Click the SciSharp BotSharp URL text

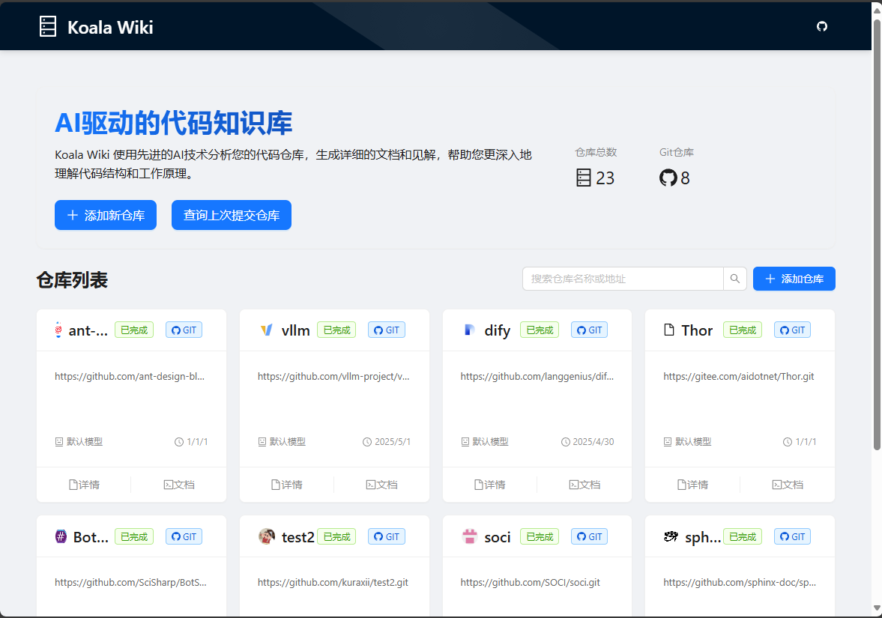click(x=130, y=583)
